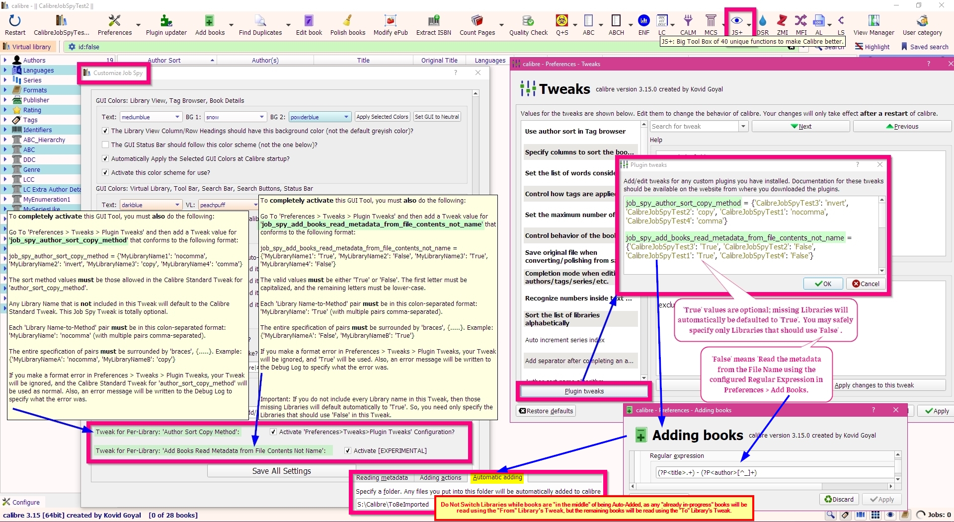Expand the Publisher category in Tag Browser
The height and width of the screenshot is (522, 954).
[x=5, y=100]
